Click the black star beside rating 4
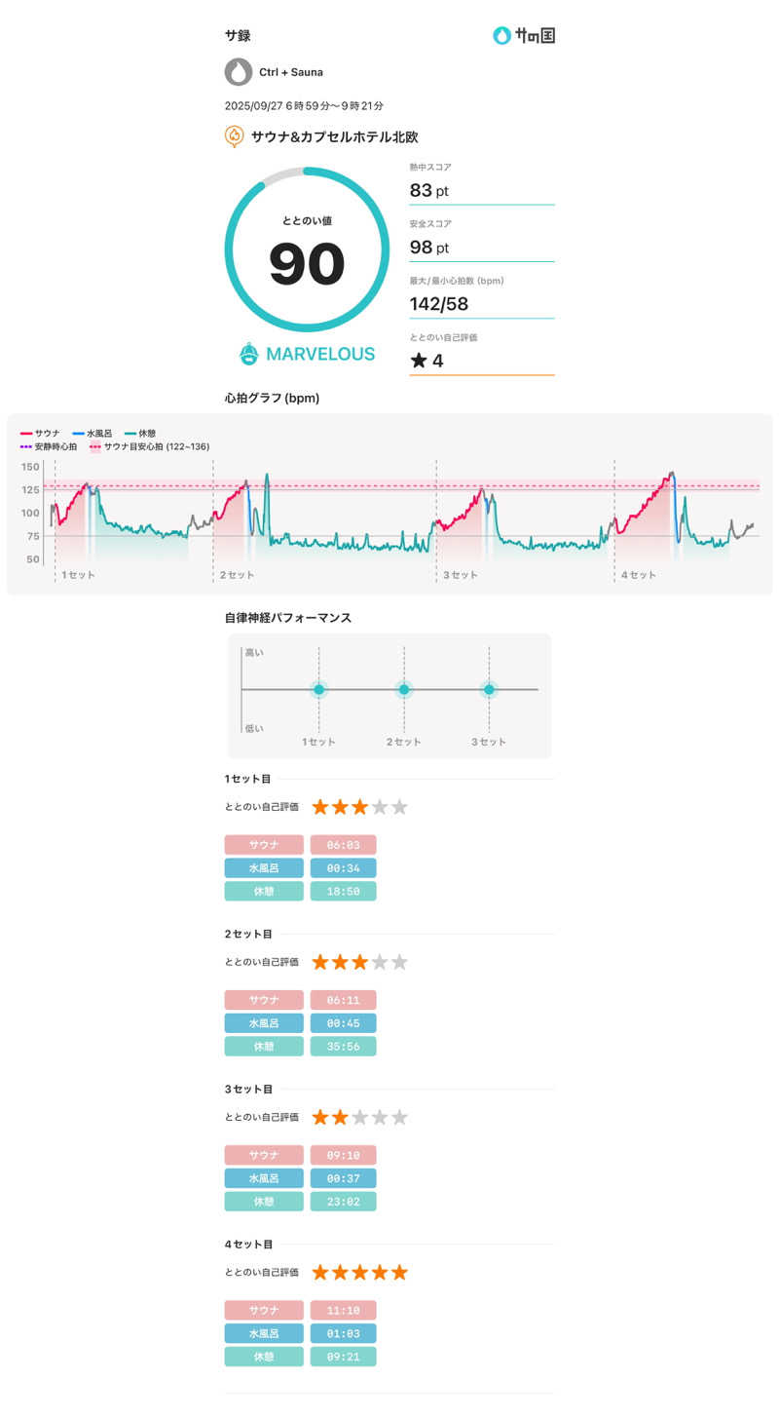Screen dimensions: 779x1419 pyautogui.click(x=419, y=361)
